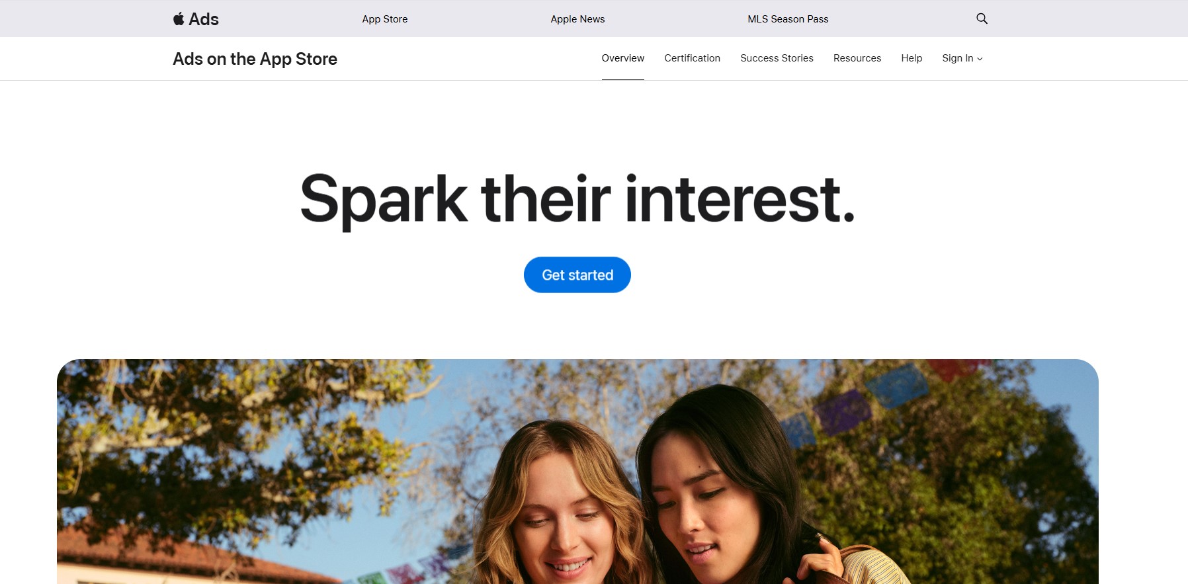The height and width of the screenshot is (584, 1188).
Task: View the Success Stories page
Action: [777, 58]
